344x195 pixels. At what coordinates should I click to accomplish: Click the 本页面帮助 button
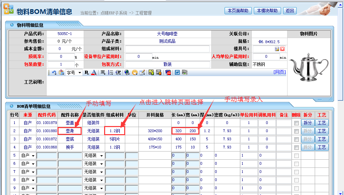pyautogui.click(x=238, y=11)
